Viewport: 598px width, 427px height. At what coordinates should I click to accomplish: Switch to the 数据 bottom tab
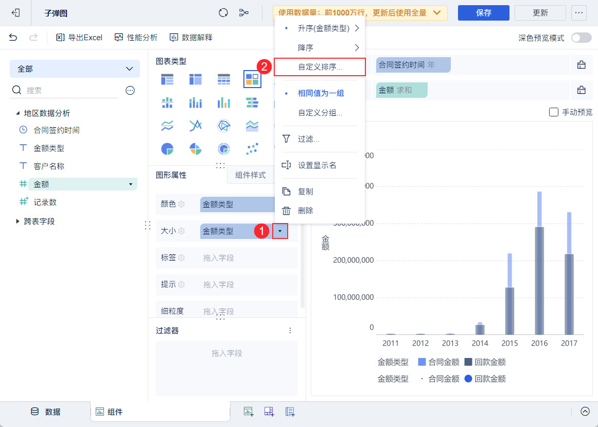point(45,412)
